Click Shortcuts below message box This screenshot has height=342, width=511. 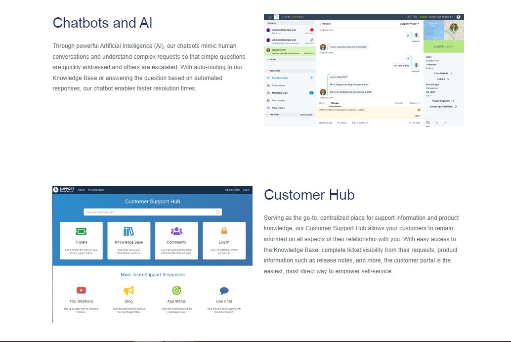326,123
